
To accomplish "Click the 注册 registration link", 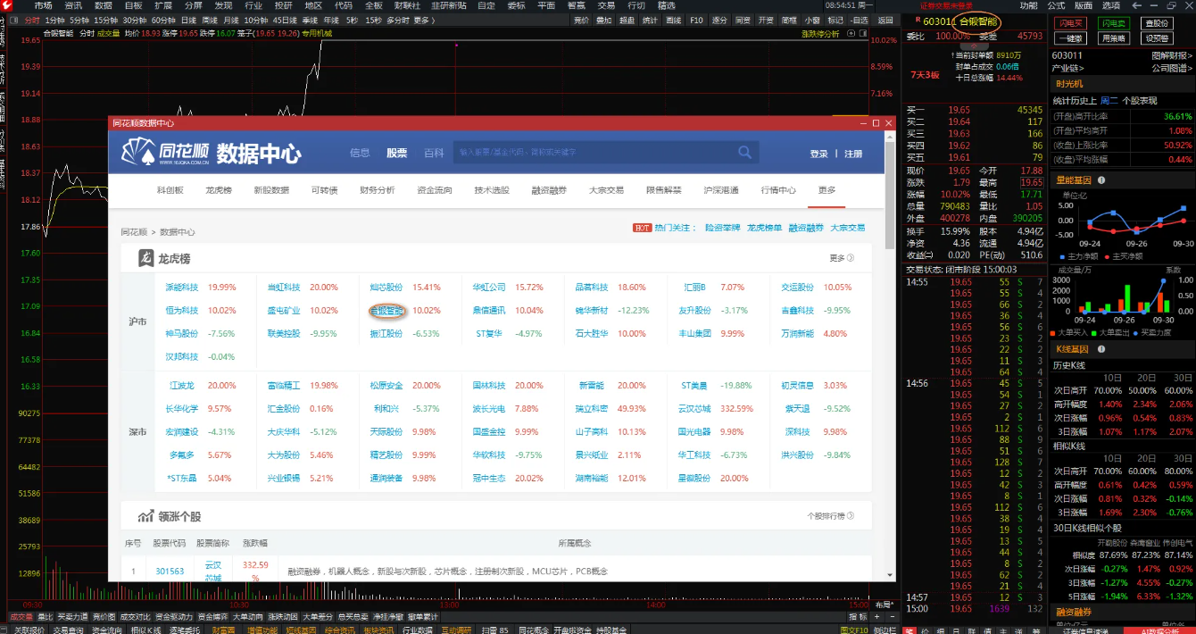I will [851, 151].
